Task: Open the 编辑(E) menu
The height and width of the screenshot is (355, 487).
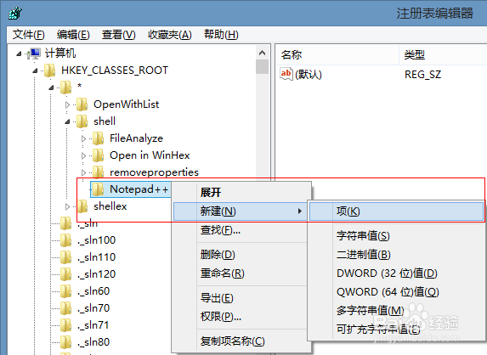Action: tap(73, 35)
